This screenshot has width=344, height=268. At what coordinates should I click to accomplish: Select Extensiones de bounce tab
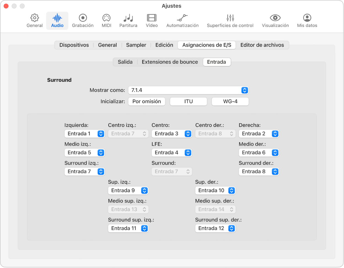tap(170, 62)
